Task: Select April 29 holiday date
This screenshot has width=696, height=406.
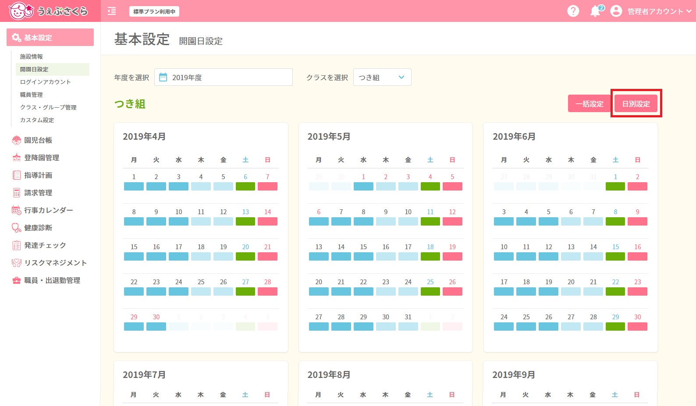Action: click(x=134, y=317)
